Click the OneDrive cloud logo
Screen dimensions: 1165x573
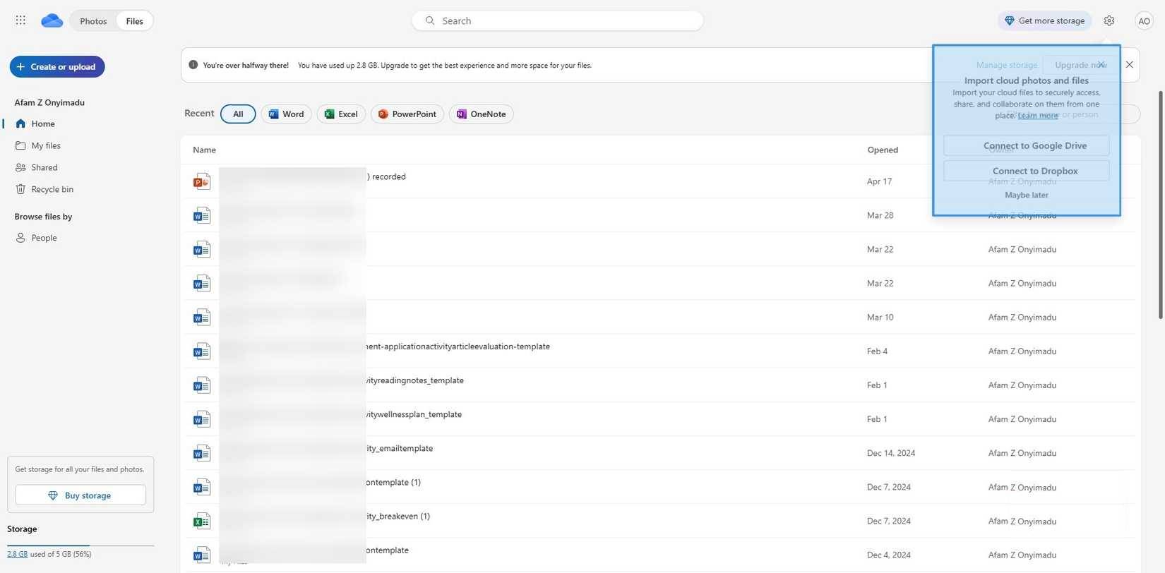click(52, 20)
